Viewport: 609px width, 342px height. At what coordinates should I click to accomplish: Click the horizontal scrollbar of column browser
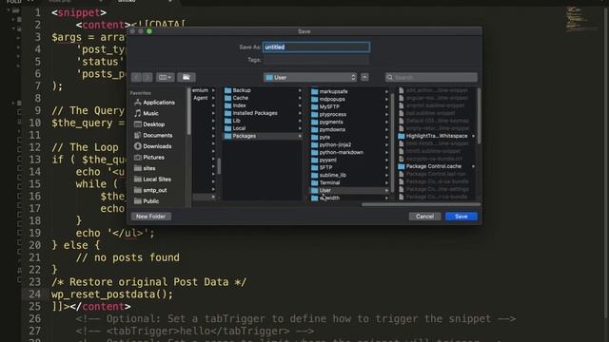tap(421, 204)
